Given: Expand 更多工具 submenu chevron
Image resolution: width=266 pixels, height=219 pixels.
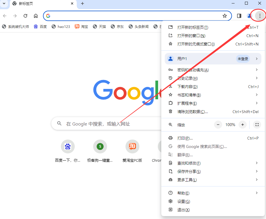Looking at the screenshot, I should pyautogui.click(x=257, y=180).
